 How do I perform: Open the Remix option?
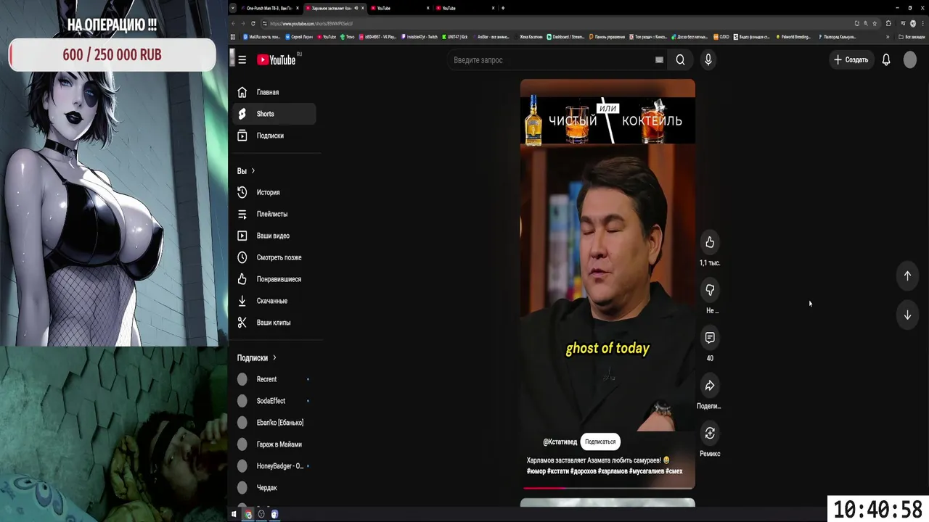710,434
